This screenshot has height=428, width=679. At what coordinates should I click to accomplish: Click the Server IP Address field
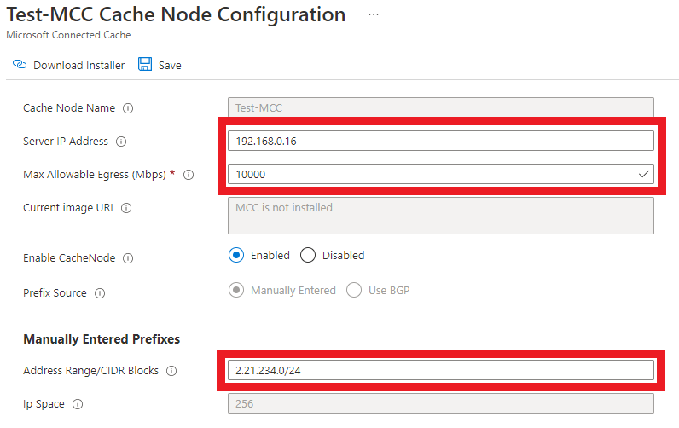pos(440,142)
